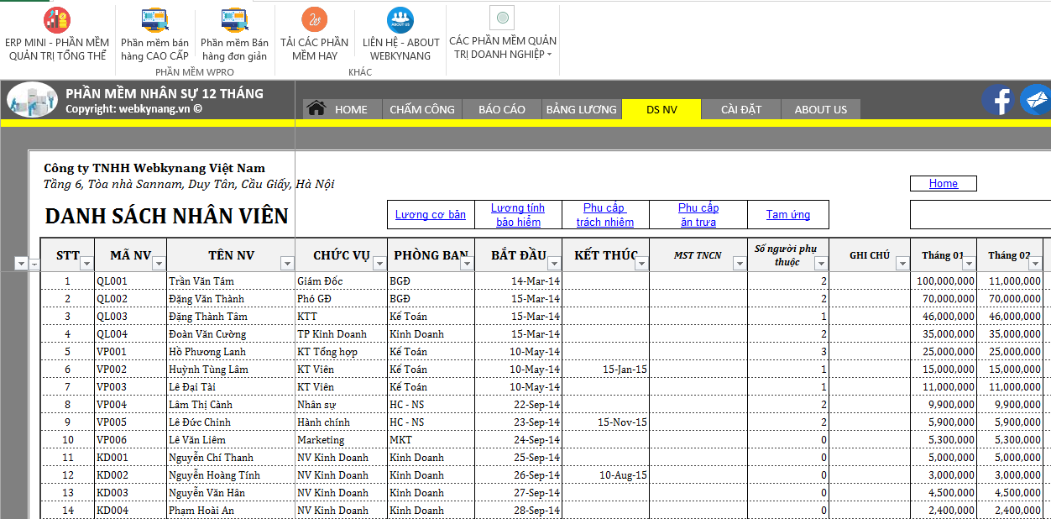The height and width of the screenshot is (519, 1051).
Task: Switch to the BẢNG LƯƠNG tab
Action: (581, 109)
